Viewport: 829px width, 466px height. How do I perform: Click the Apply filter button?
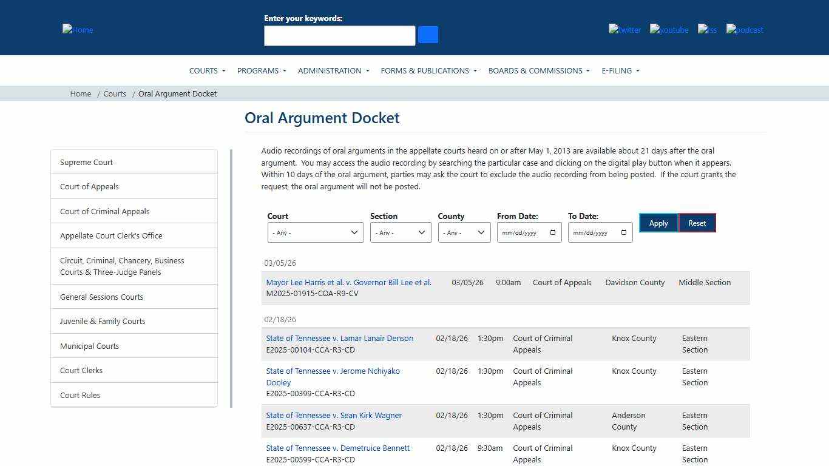tap(658, 223)
